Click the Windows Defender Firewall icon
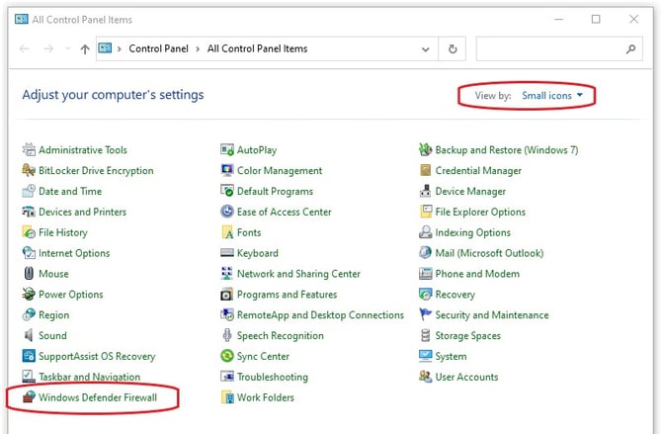 click(30, 397)
